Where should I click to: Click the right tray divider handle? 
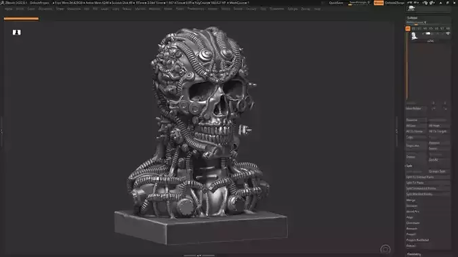pos(396,131)
